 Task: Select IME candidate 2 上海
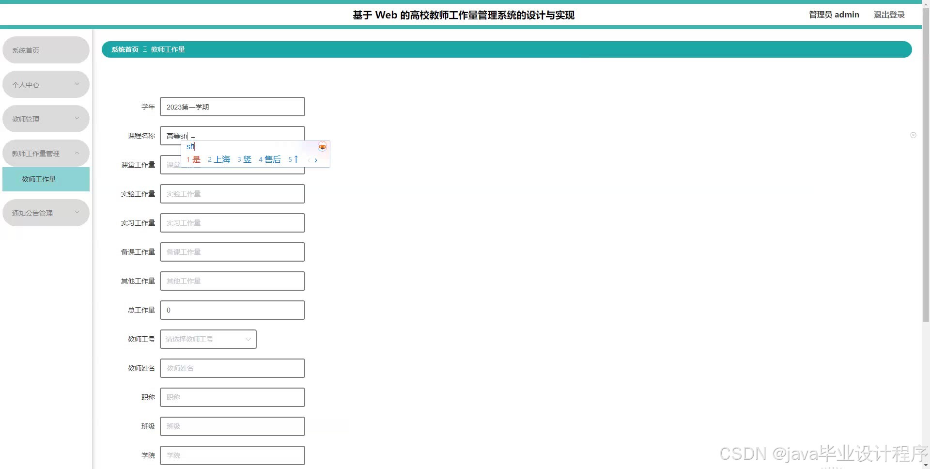219,159
